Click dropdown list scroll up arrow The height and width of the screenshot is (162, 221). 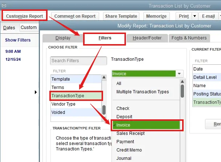183,81
